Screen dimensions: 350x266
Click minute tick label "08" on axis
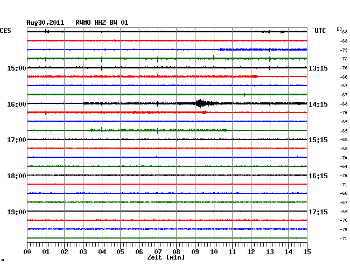tap(176, 251)
